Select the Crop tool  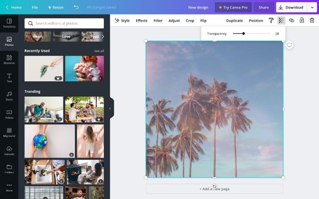pos(190,21)
